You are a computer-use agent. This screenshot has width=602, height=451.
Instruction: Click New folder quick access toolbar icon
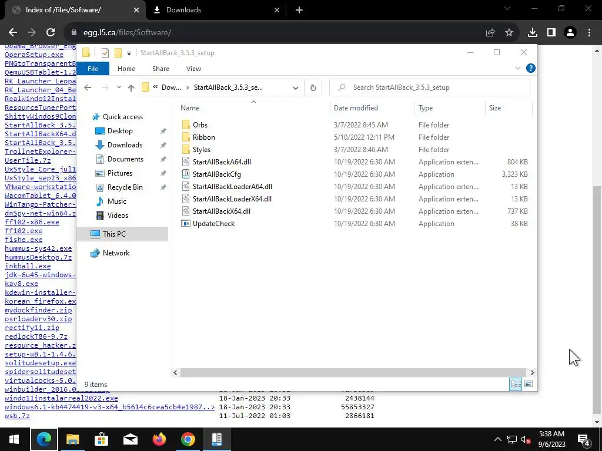[119, 53]
